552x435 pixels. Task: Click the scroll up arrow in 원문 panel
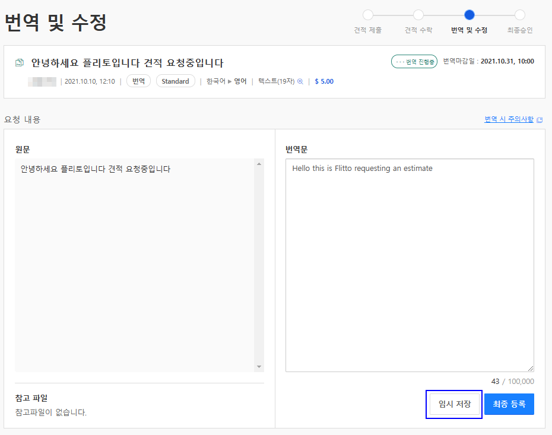click(x=259, y=164)
